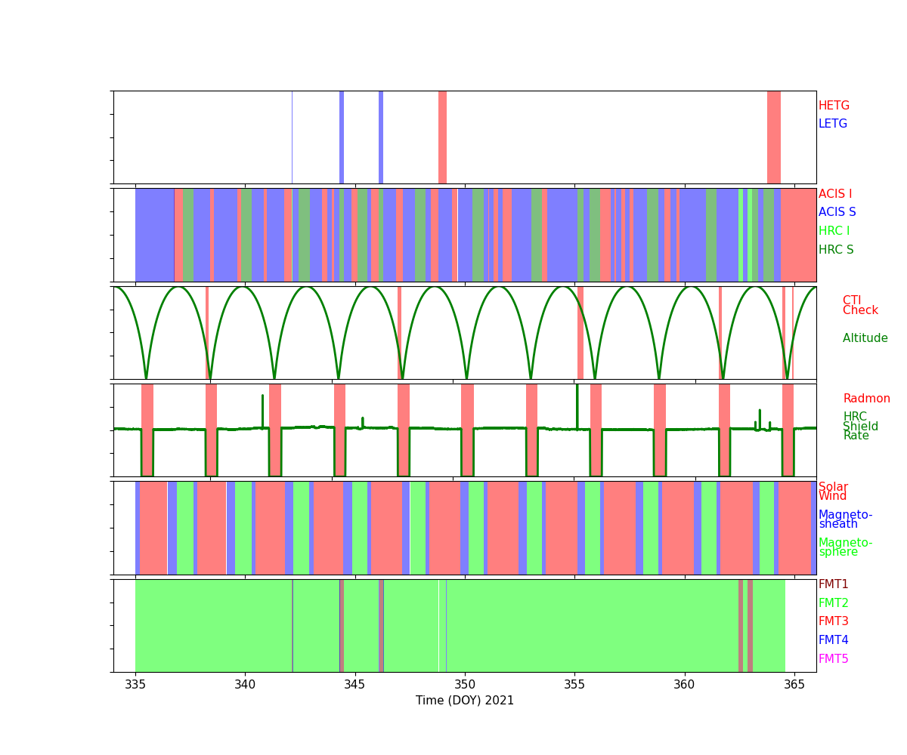Click the HETG legend label

pyautogui.click(x=834, y=106)
